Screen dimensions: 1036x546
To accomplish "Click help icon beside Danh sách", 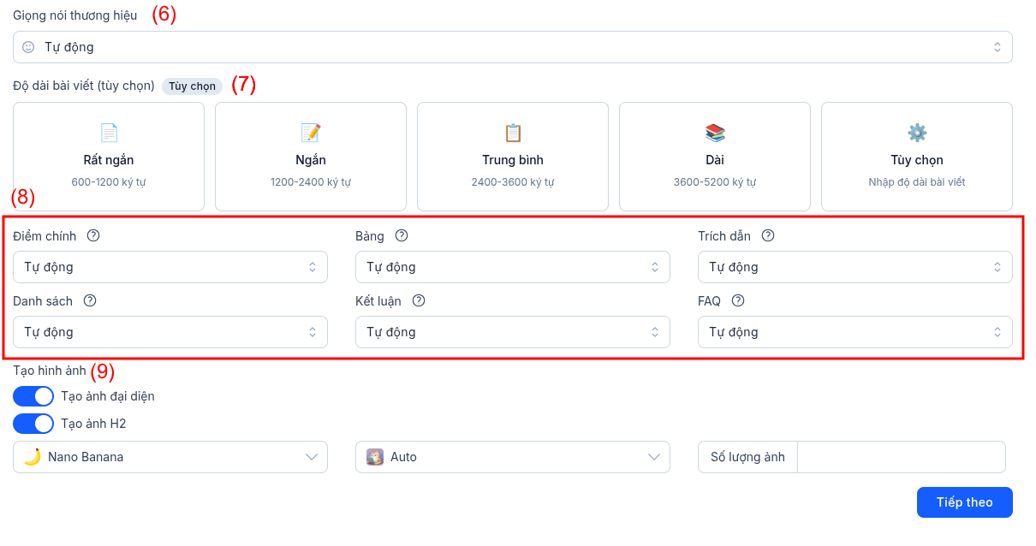I will 90,300.
